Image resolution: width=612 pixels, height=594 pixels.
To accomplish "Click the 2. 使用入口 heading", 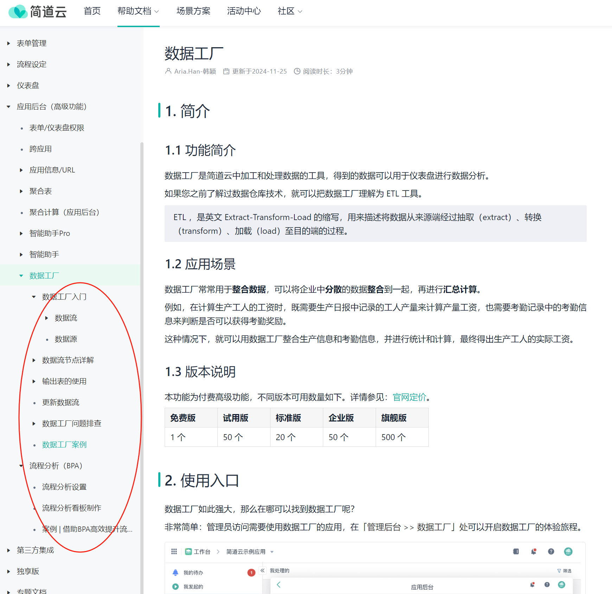I will (202, 481).
